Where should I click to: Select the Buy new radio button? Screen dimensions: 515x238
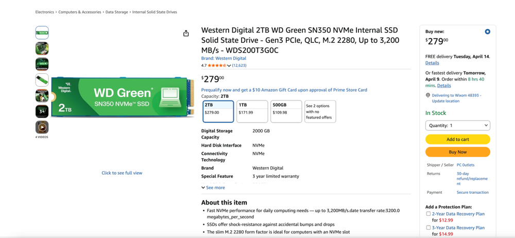point(487,32)
